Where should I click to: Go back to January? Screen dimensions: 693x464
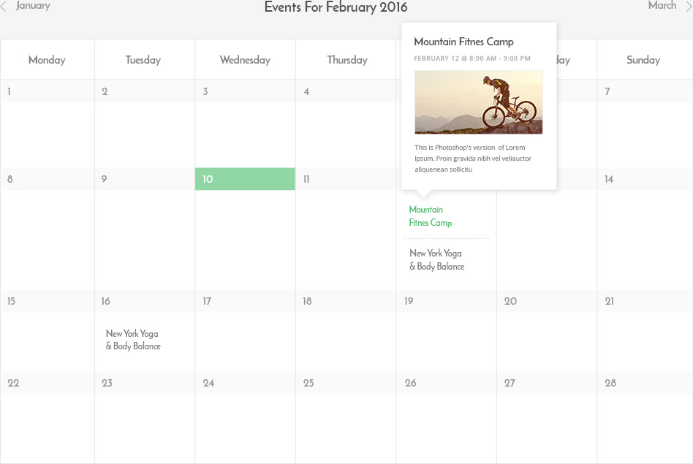point(32,6)
